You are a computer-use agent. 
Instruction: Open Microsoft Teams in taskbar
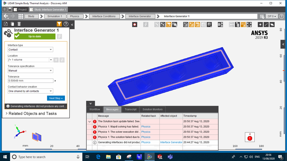[x=170, y=157]
